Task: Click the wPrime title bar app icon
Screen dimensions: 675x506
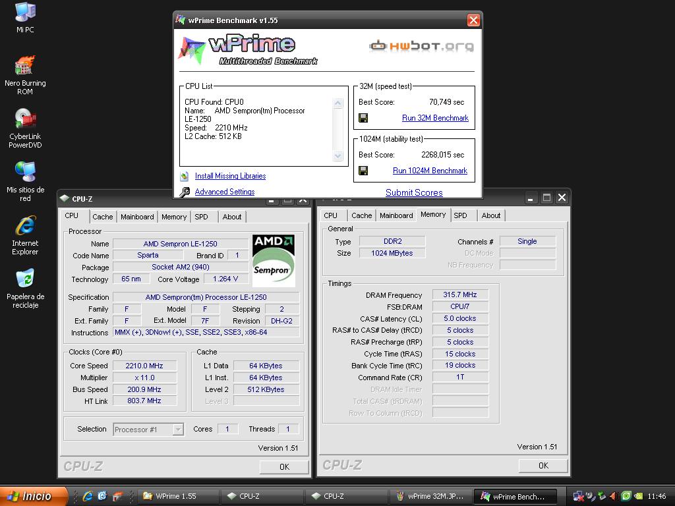Action: [x=181, y=20]
